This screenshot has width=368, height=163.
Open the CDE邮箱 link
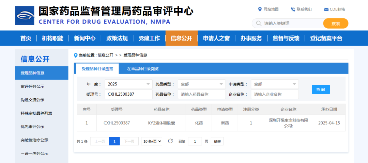coord(337,9)
